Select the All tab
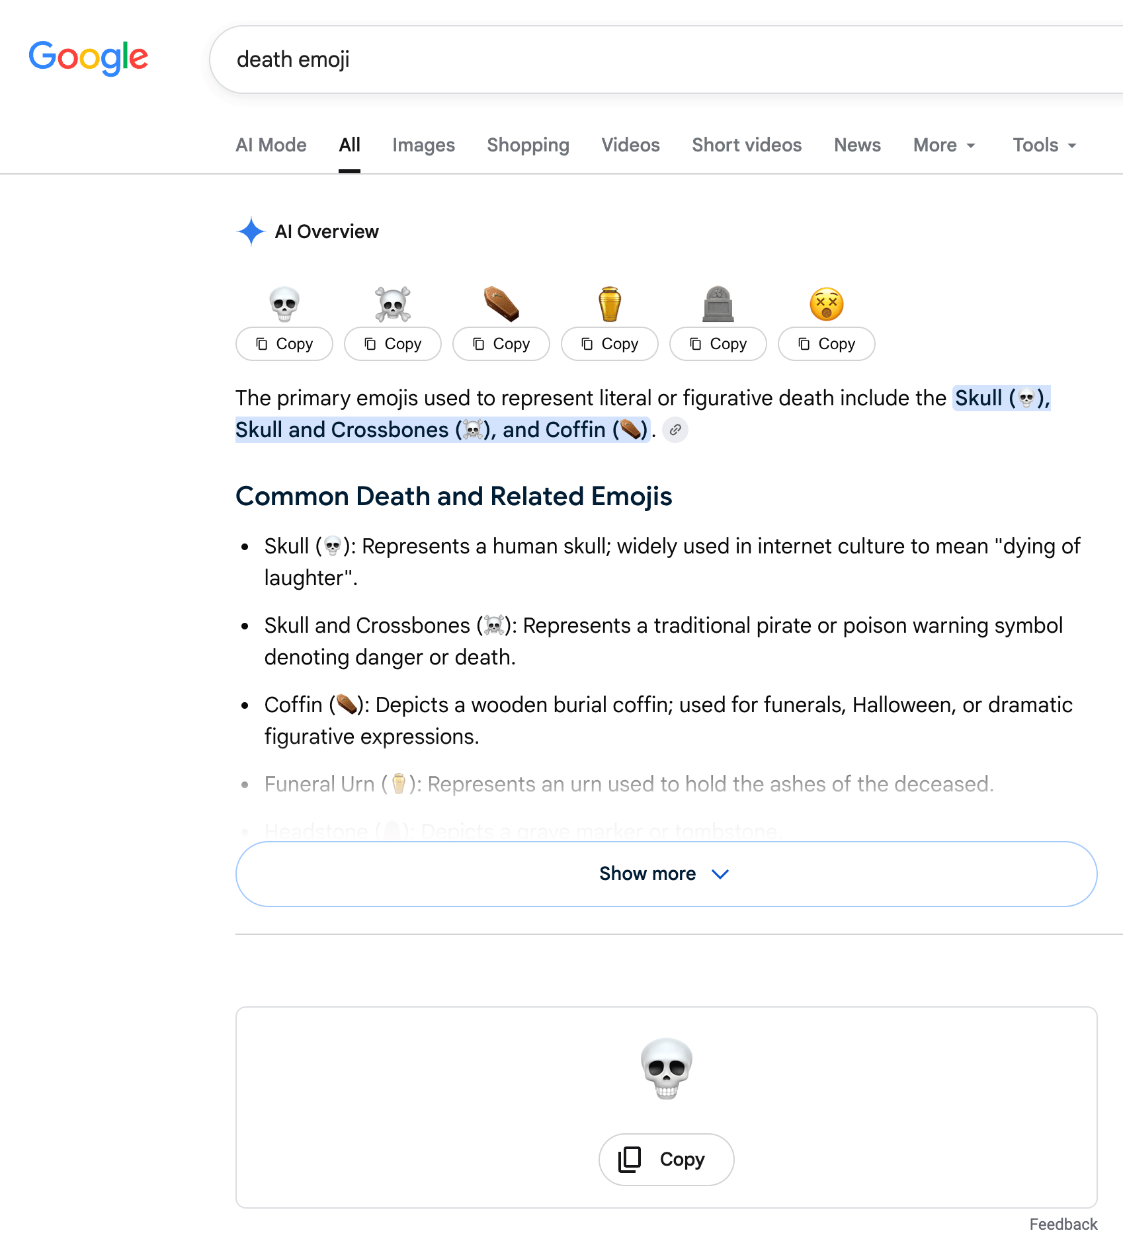Image resolution: width=1123 pixels, height=1243 pixels. [x=349, y=145]
